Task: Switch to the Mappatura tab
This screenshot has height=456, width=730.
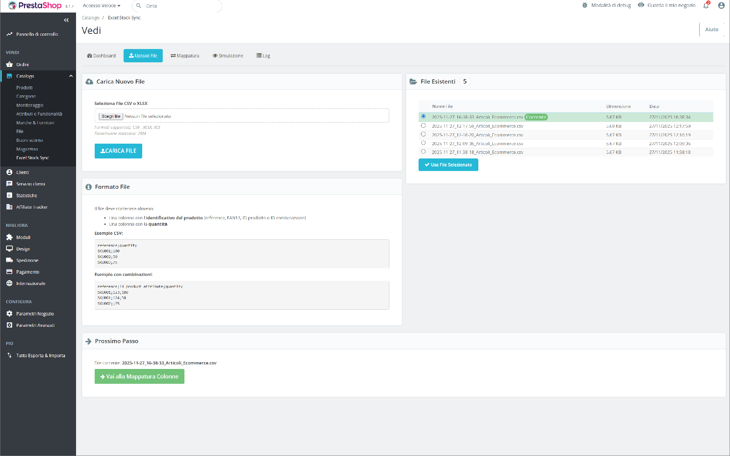Action: tap(185, 56)
